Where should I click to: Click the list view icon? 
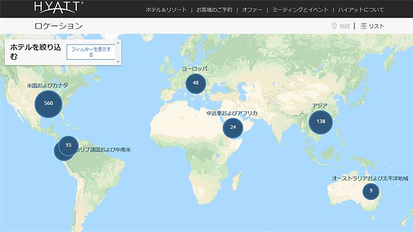pyautogui.click(x=363, y=26)
